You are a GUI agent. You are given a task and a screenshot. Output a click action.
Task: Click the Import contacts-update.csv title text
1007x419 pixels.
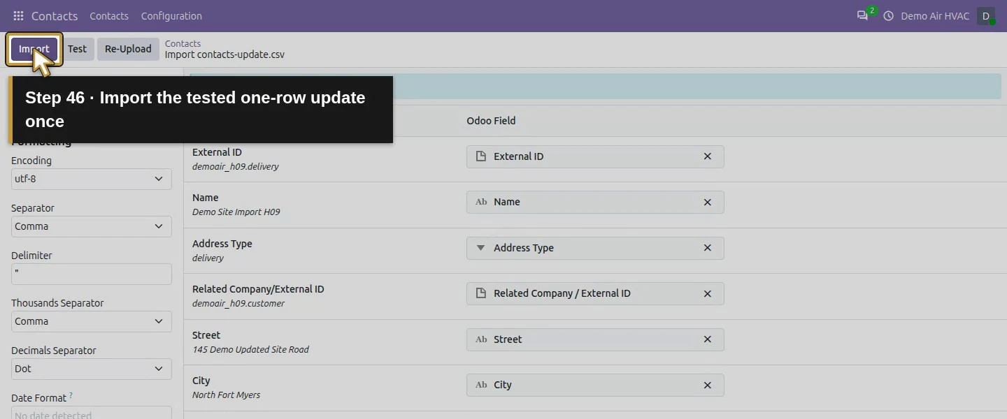224,54
